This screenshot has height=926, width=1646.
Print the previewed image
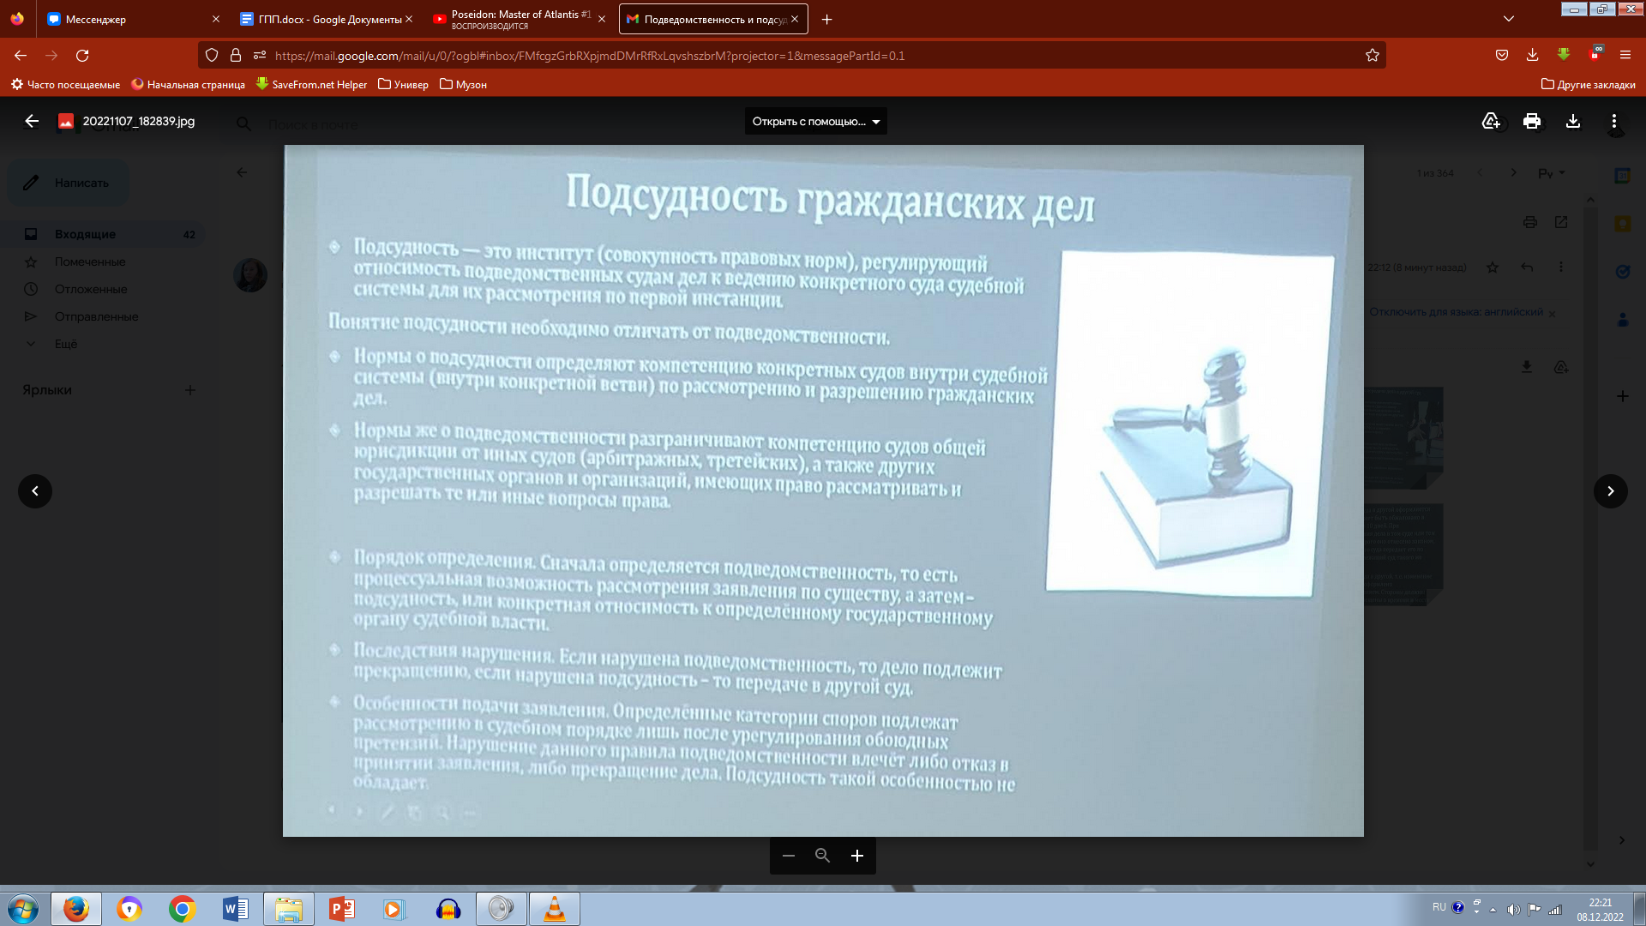pyautogui.click(x=1532, y=121)
